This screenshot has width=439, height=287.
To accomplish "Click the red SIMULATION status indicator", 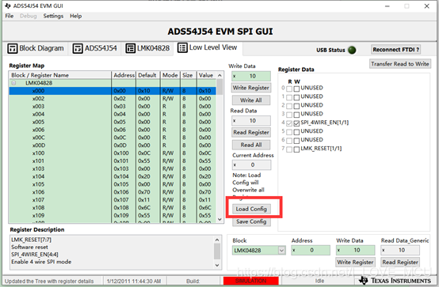I will pos(251,281).
